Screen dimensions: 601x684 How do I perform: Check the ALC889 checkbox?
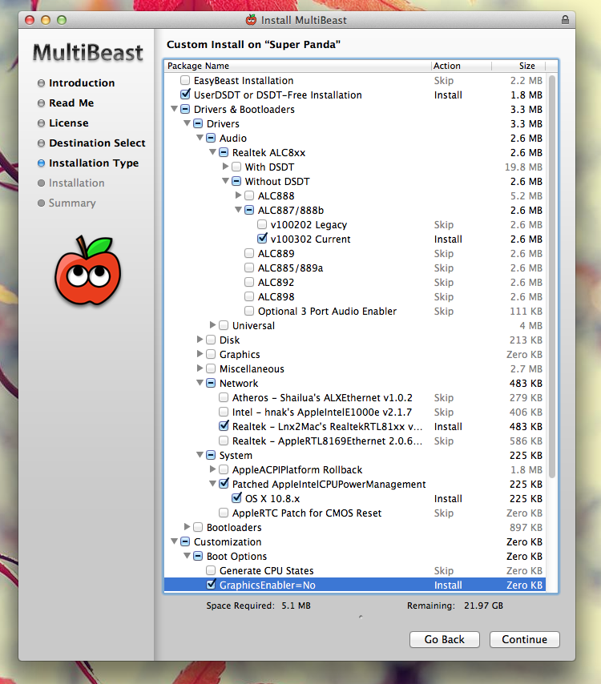(x=249, y=253)
